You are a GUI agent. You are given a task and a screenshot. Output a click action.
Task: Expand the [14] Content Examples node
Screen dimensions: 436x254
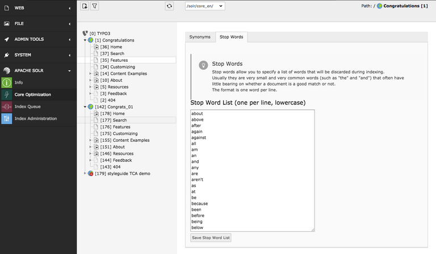tap(90, 74)
